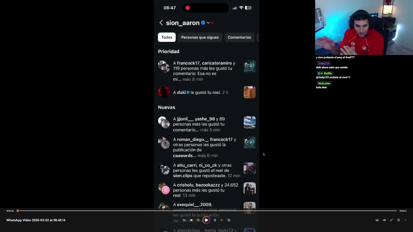Open the reel thumbnail beside the crisholu notification
Screen dimensions: 413x232
[249, 188]
